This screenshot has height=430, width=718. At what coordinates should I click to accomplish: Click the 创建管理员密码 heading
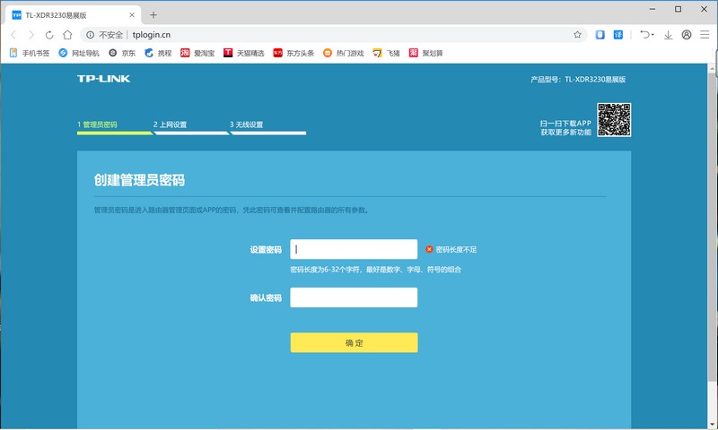[139, 180]
